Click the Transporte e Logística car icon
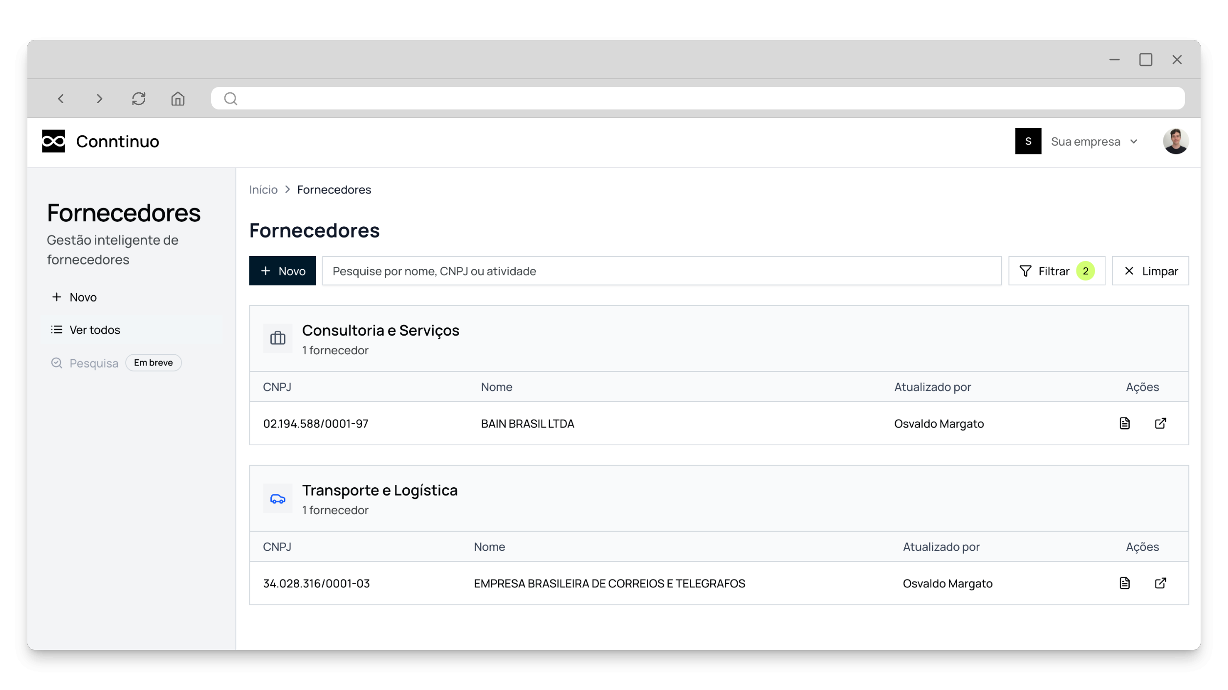This screenshot has width=1228, height=690. (x=278, y=498)
